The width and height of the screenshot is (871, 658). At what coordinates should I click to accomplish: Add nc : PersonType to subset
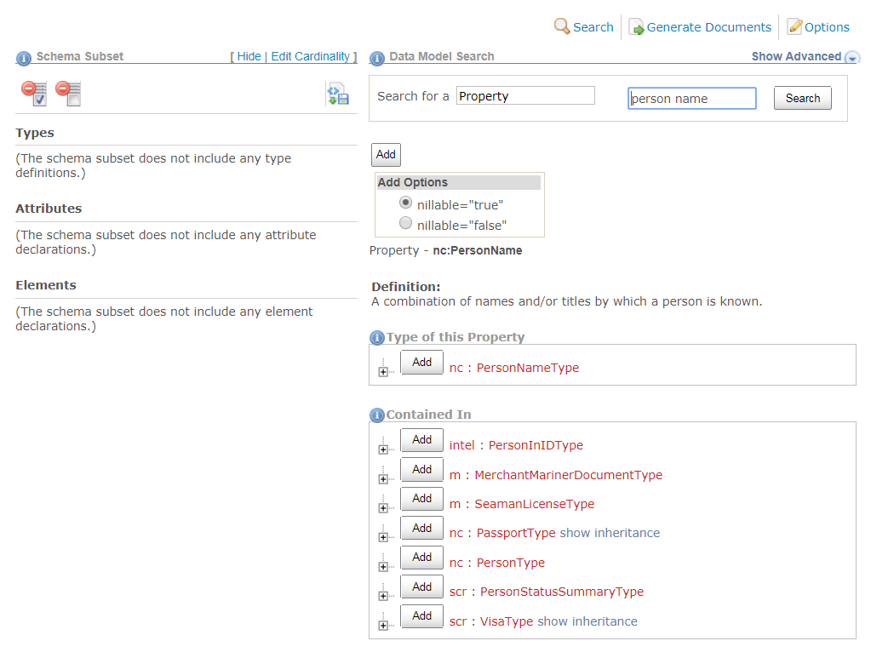pyautogui.click(x=421, y=558)
